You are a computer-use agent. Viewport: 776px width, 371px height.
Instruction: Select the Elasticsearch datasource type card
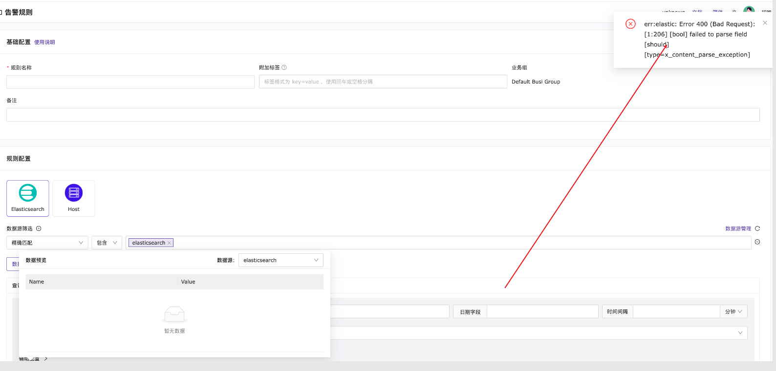(28, 198)
